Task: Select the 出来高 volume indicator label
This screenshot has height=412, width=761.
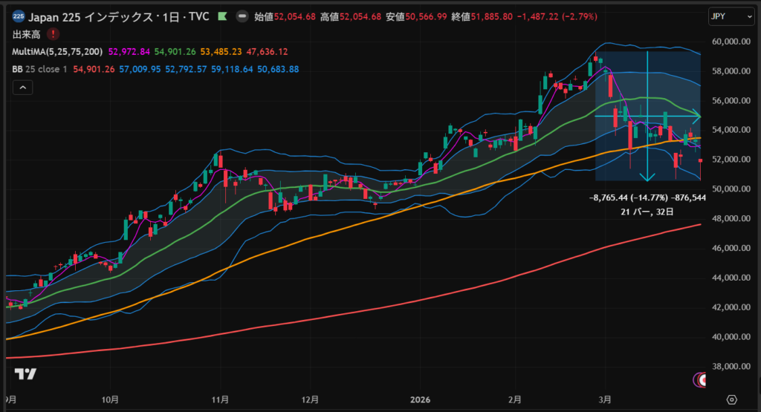Action: click(27, 34)
